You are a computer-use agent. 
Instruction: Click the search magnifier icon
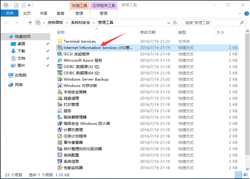pyautogui.click(x=242, y=23)
